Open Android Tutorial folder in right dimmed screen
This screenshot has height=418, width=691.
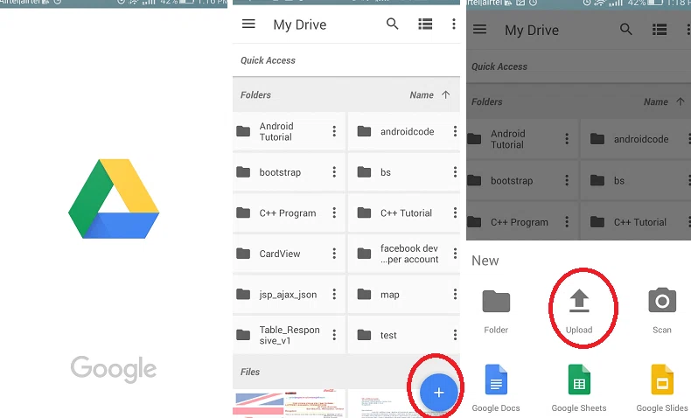click(x=522, y=139)
